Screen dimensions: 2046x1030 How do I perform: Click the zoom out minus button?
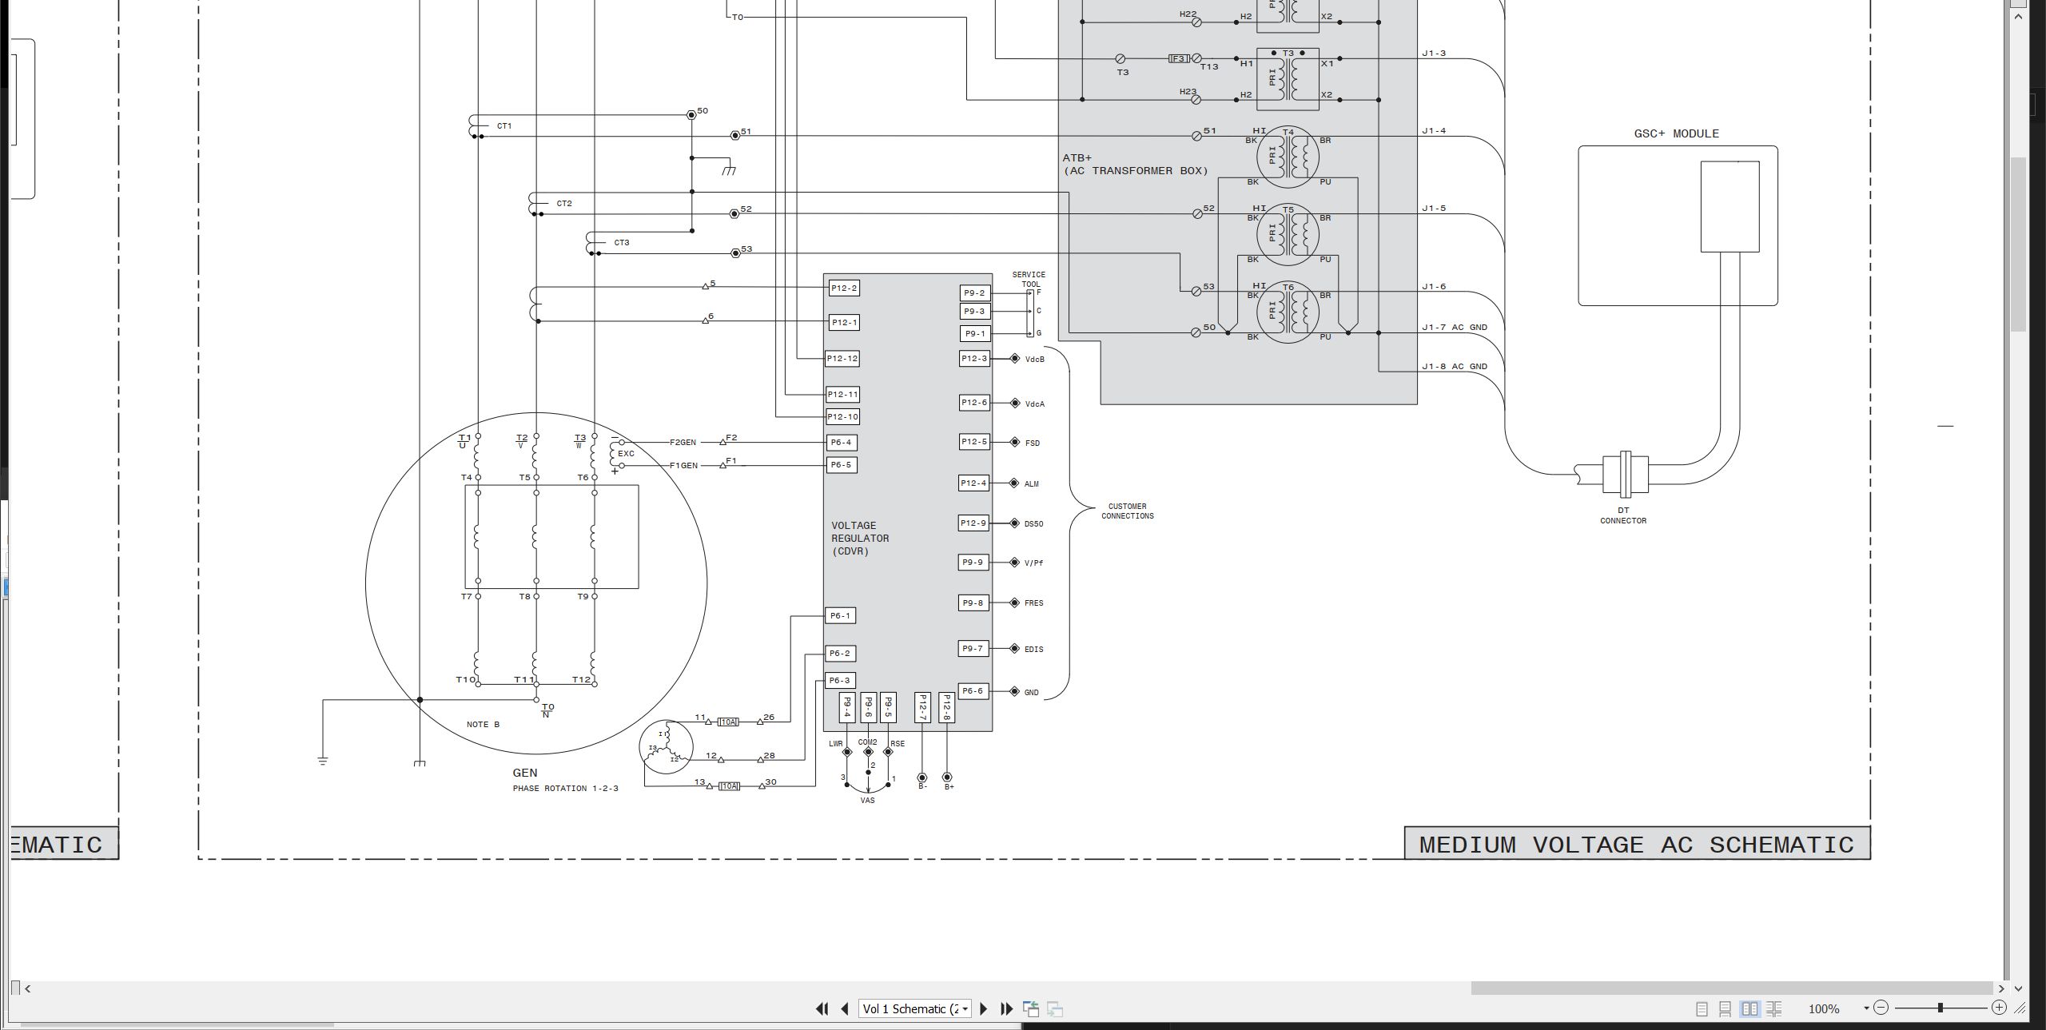[x=1881, y=1008]
